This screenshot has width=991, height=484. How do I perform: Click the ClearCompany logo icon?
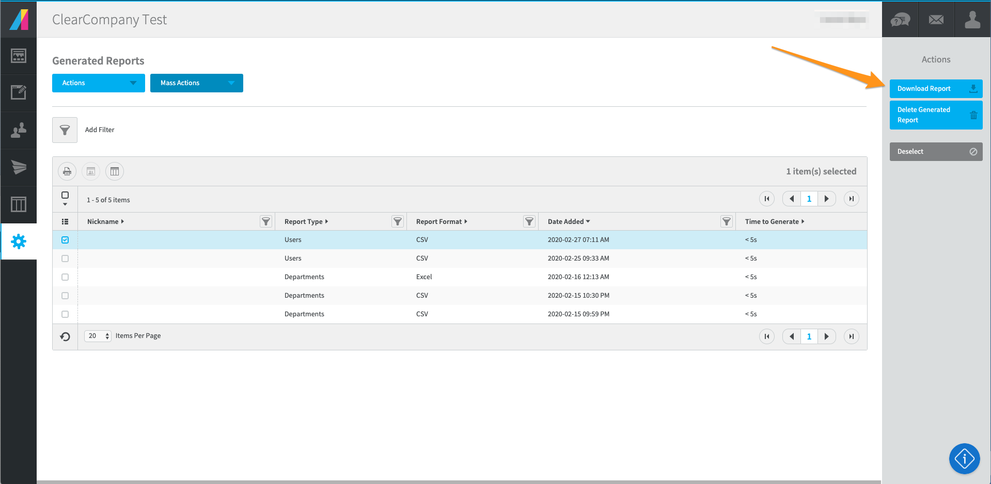pyautogui.click(x=19, y=20)
